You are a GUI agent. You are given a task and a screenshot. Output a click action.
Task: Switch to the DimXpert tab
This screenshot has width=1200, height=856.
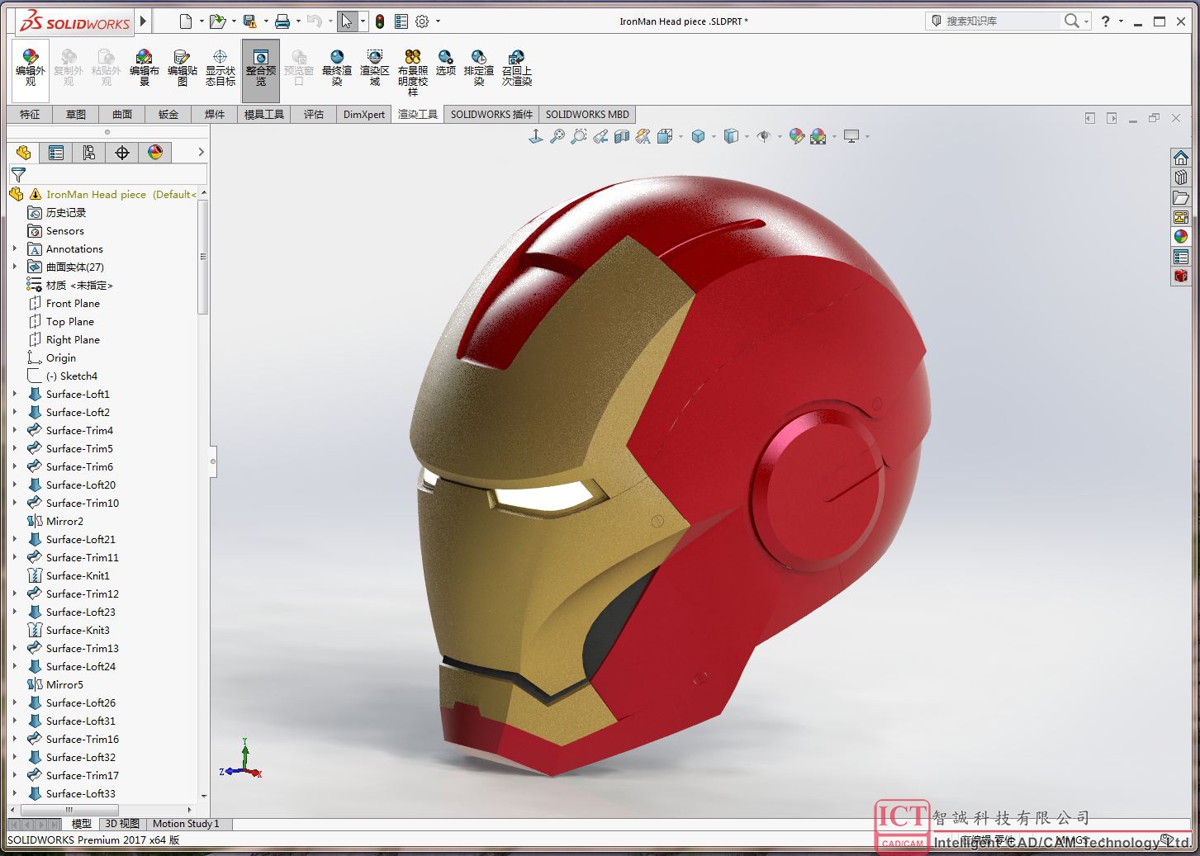[x=364, y=115]
